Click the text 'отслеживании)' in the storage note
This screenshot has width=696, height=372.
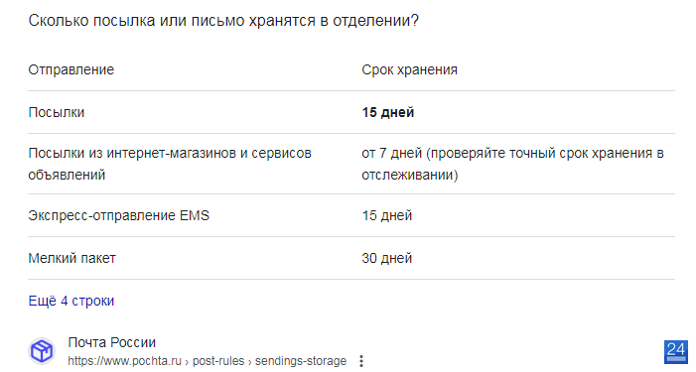click(410, 175)
